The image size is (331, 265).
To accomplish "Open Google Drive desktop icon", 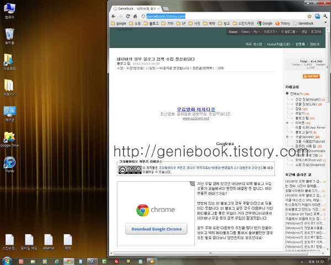I will 9,139.
